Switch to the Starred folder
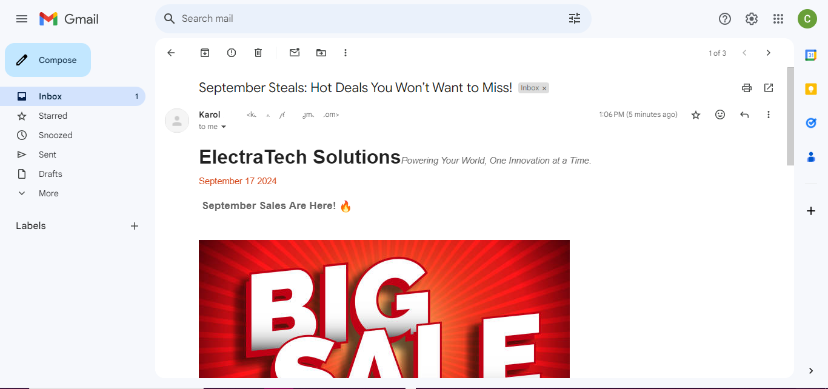The width and height of the screenshot is (828, 389). tap(53, 115)
